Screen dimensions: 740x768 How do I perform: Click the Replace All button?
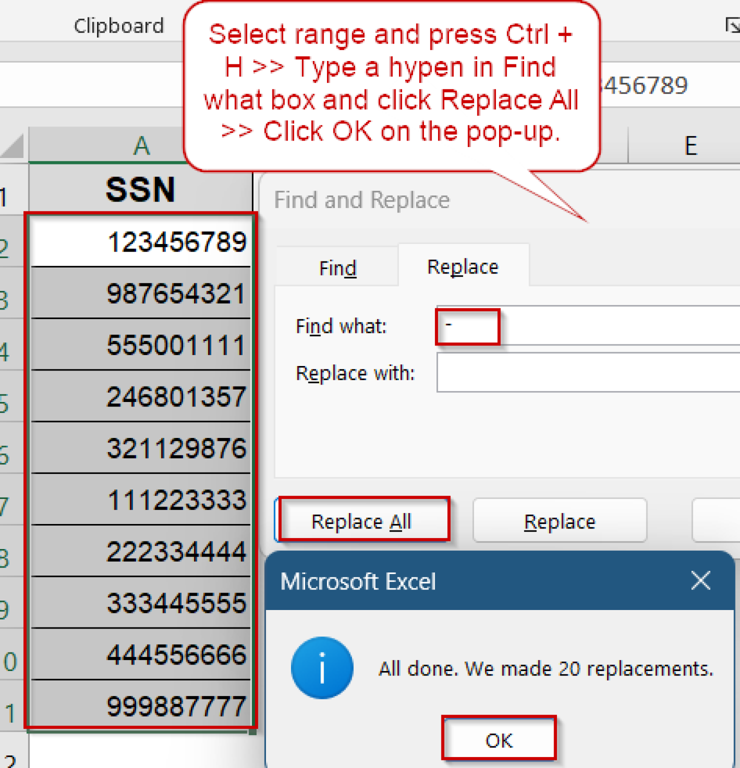pyautogui.click(x=361, y=521)
